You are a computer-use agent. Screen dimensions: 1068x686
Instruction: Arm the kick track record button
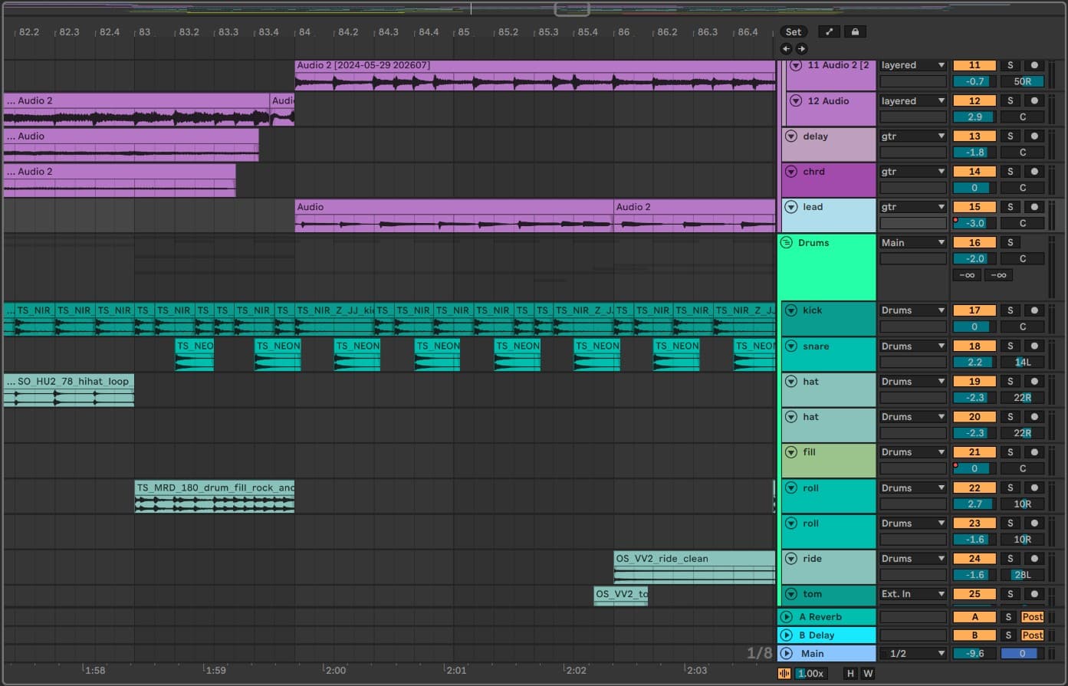(x=1034, y=310)
